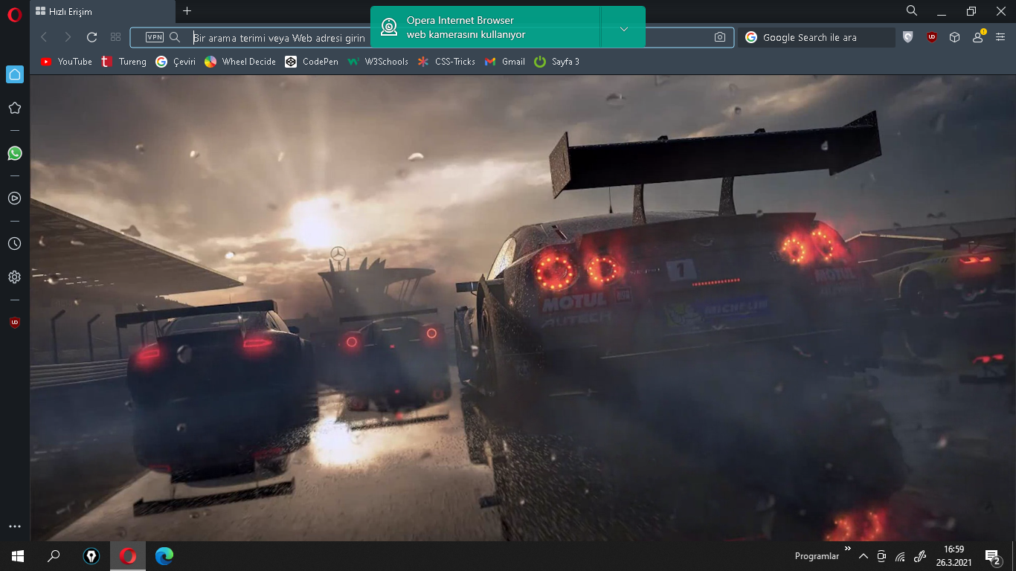The width and height of the screenshot is (1016, 571).
Task: Toggle the VPN badge in address bar
Action: [155, 37]
